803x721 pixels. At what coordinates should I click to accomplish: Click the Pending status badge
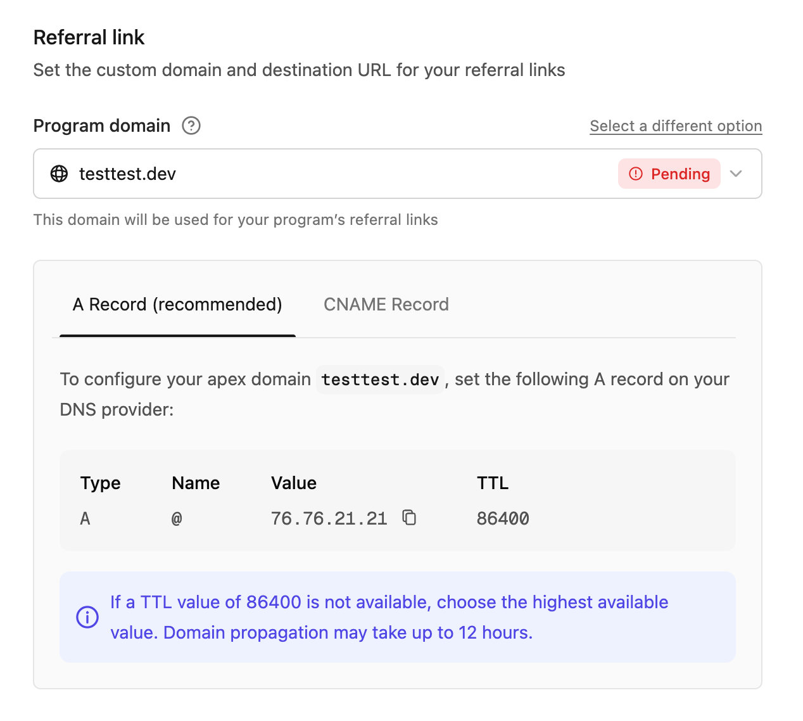pos(669,174)
